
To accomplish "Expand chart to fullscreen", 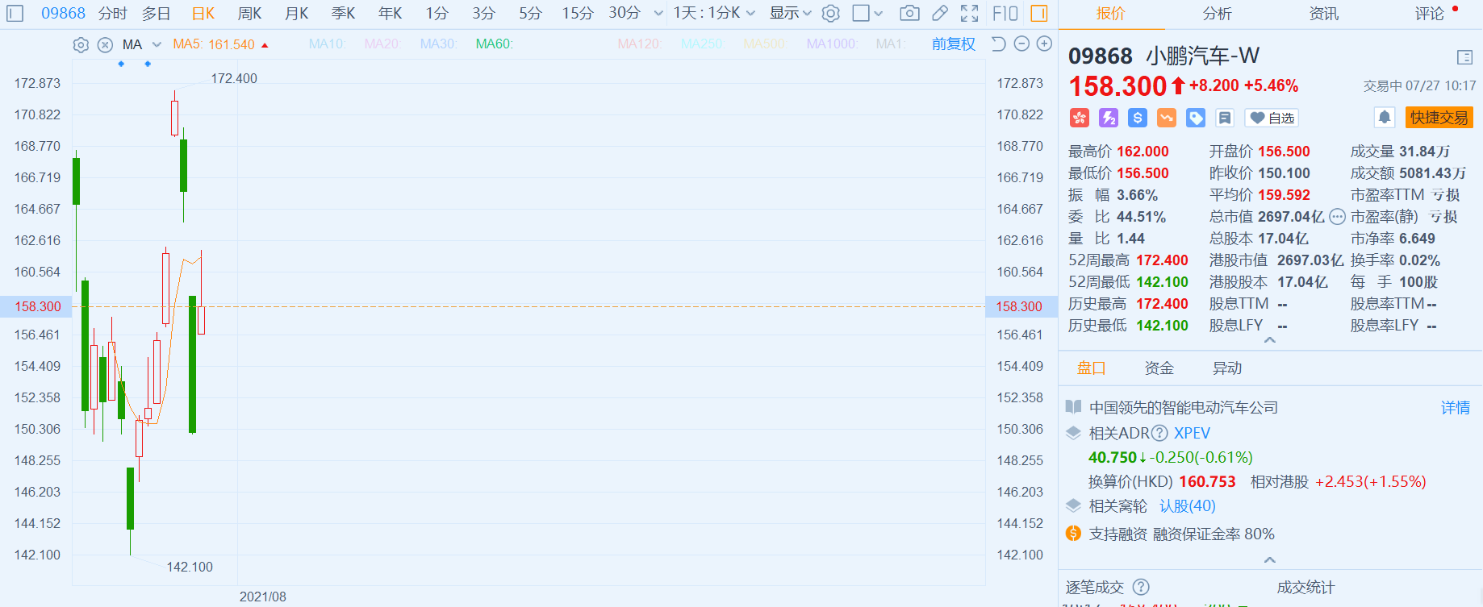I will 970,14.
